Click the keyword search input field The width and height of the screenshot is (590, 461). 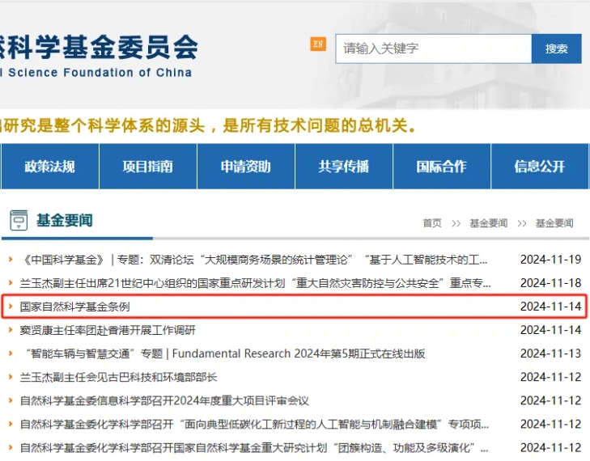pyautogui.click(x=433, y=49)
